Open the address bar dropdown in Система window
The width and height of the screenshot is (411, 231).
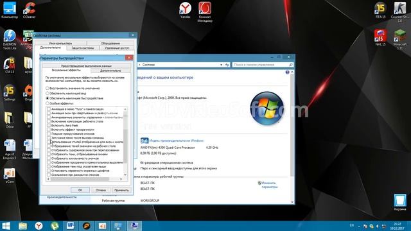click(221, 65)
